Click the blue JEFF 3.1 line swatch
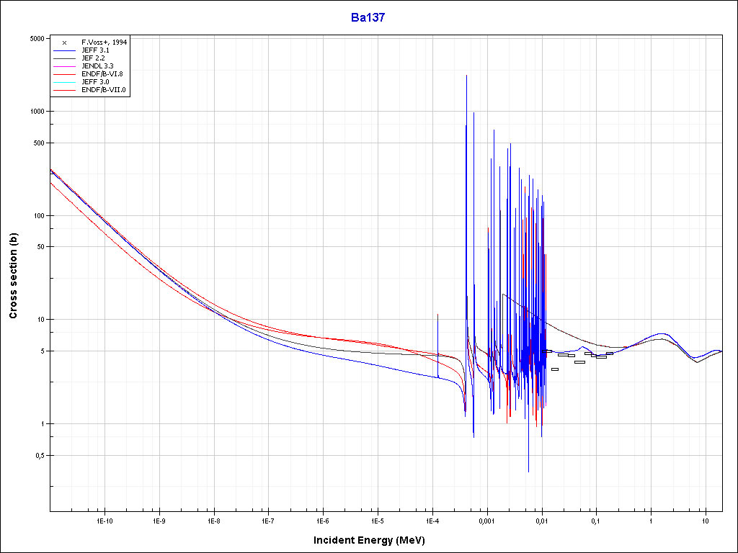 (x=64, y=50)
